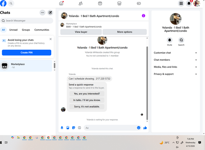
Task: Click the chat conversation vertical scrollbar
Action: pos(147,83)
